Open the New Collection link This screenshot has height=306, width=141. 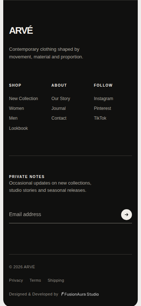[23, 99]
